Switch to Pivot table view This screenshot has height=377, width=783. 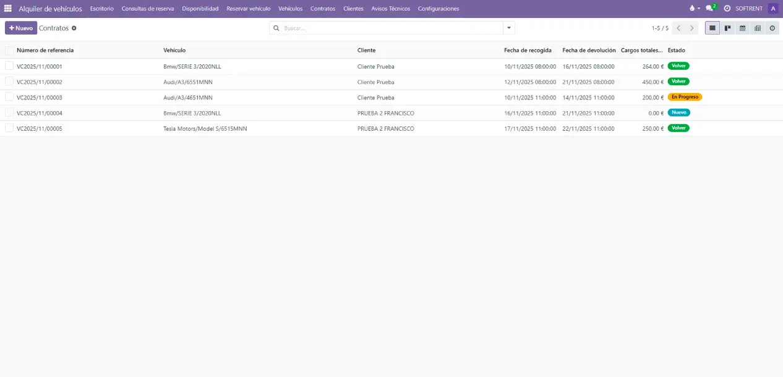click(758, 28)
